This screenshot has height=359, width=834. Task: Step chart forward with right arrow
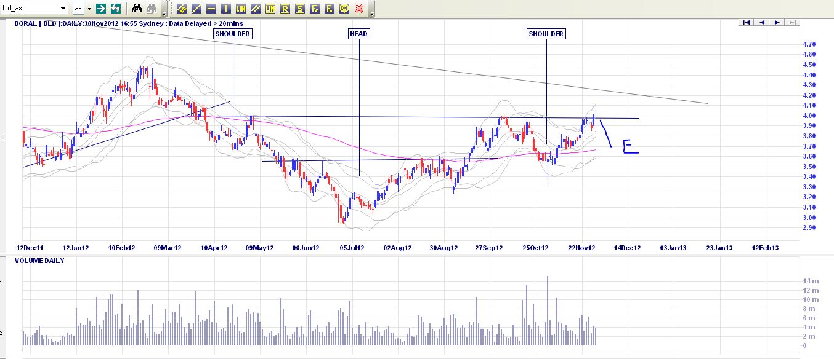click(x=777, y=23)
